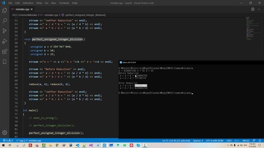Open the Terminal menu
Screen dimensions: 264x148
pos(64,3)
